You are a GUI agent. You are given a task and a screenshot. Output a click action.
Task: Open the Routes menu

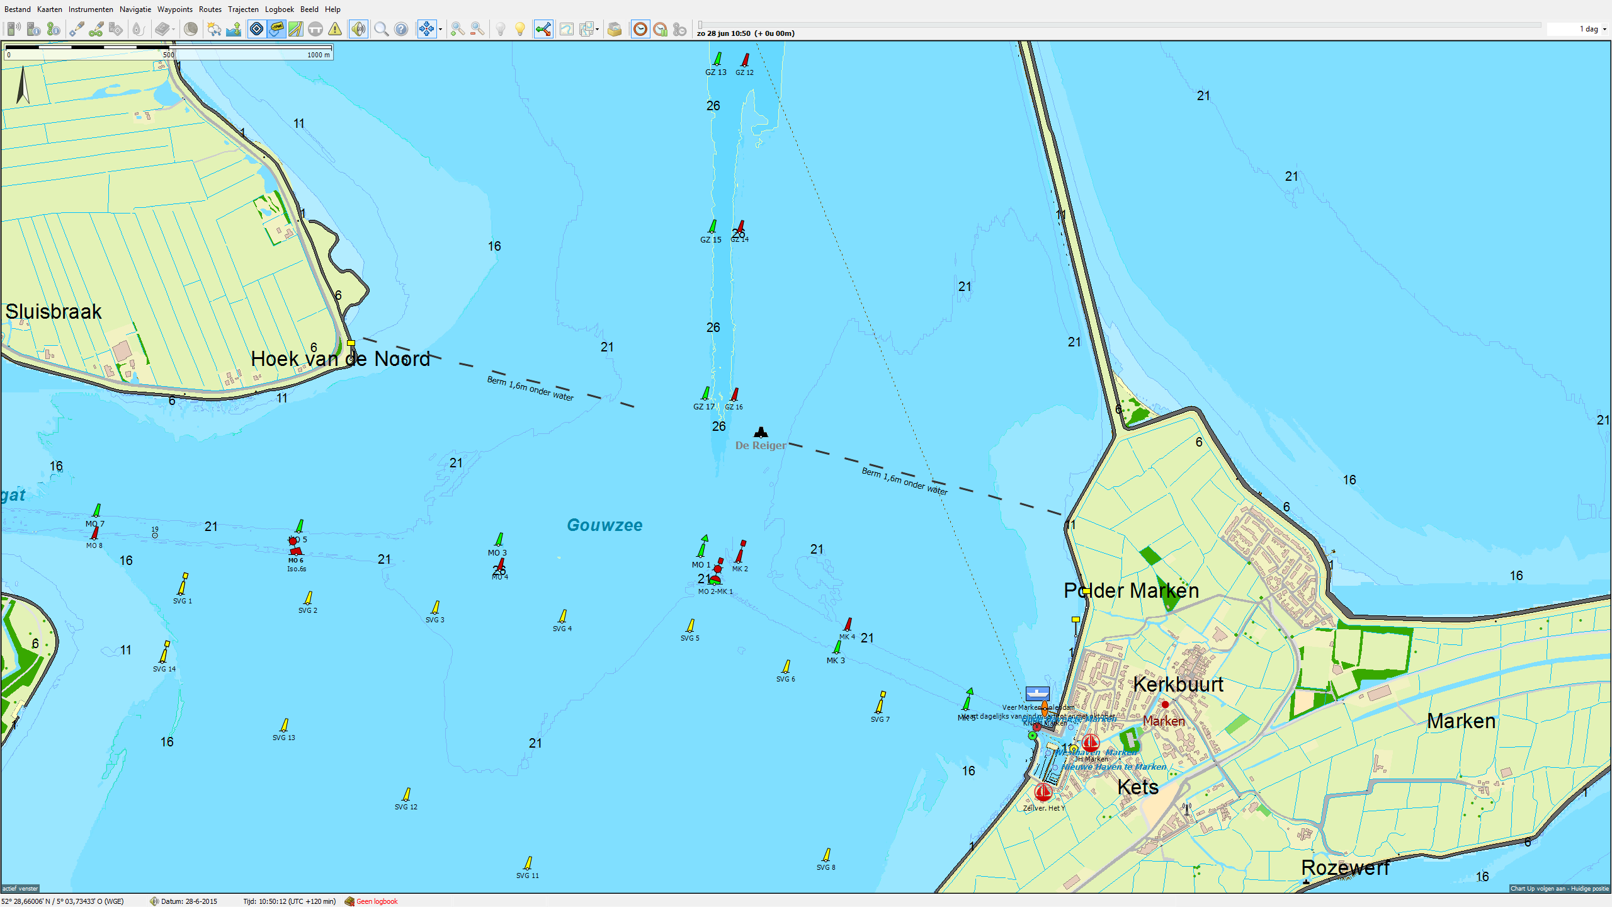coord(210,9)
